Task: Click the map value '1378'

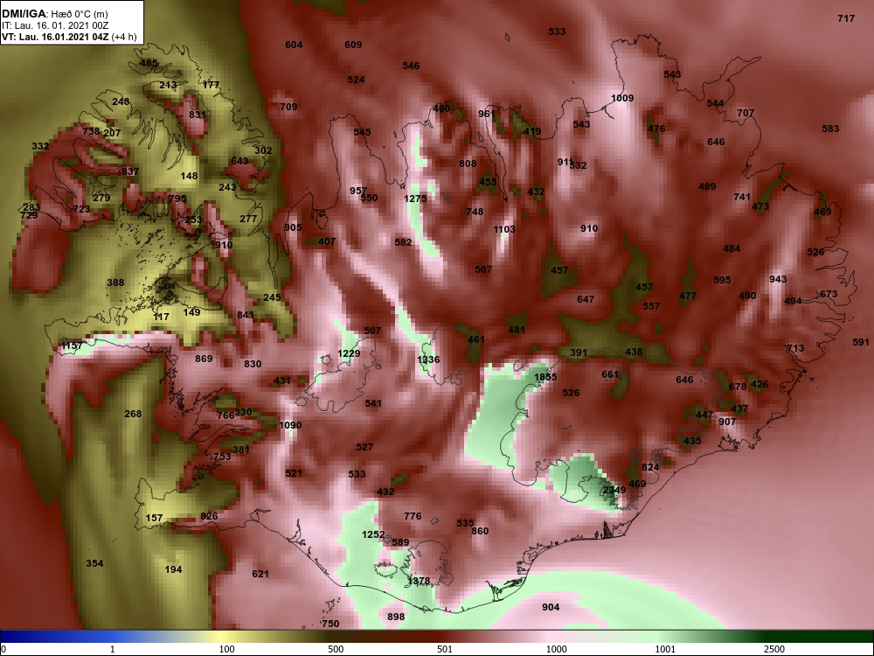Action: 419,582
